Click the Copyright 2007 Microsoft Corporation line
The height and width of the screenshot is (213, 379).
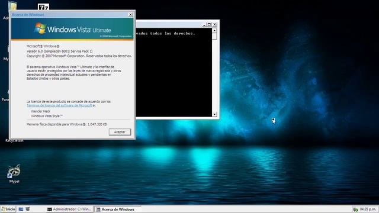coord(79,56)
